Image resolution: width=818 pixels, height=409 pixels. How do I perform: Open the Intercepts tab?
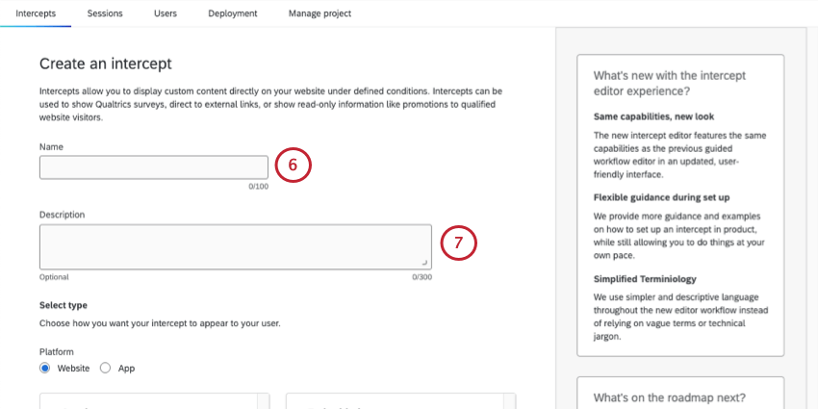[36, 13]
